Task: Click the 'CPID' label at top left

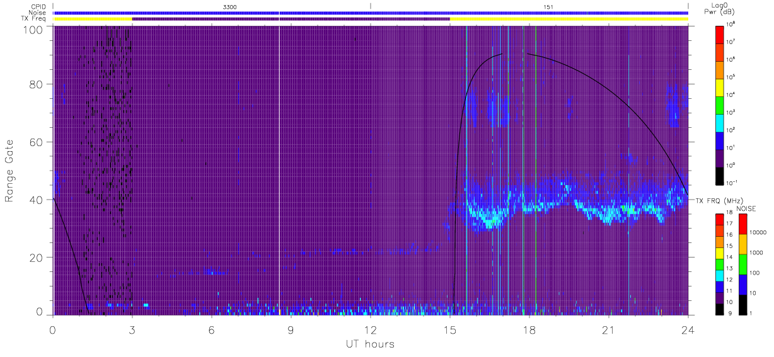Action: click(x=38, y=7)
